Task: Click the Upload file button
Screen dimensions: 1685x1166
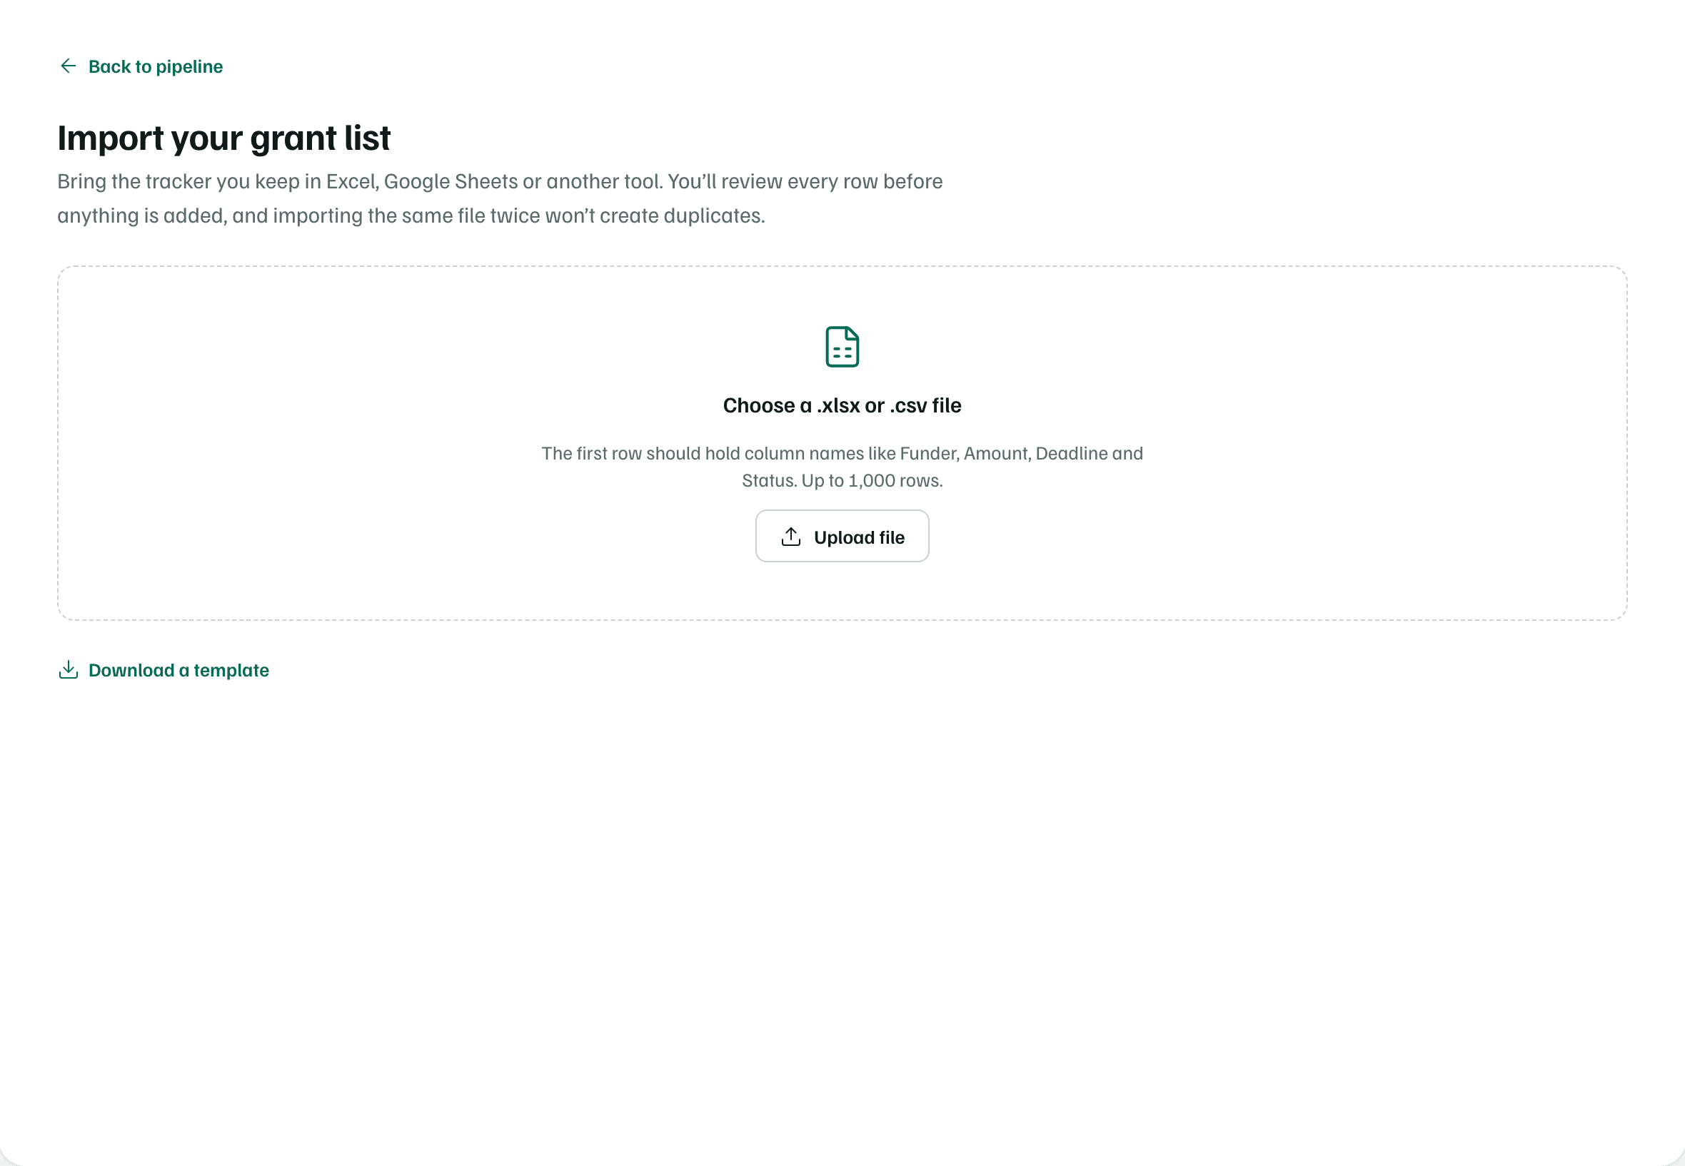Action: pos(842,536)
